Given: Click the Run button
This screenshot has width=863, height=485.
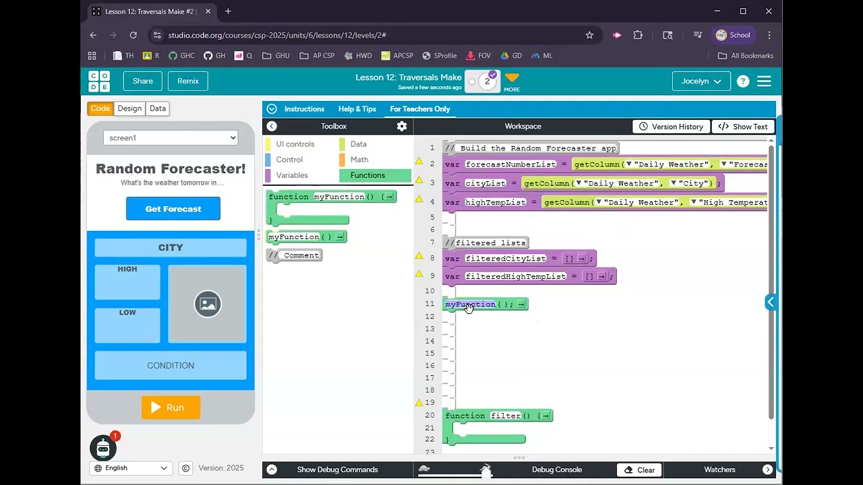Looking at the screenshot, I should pos(171,408).
